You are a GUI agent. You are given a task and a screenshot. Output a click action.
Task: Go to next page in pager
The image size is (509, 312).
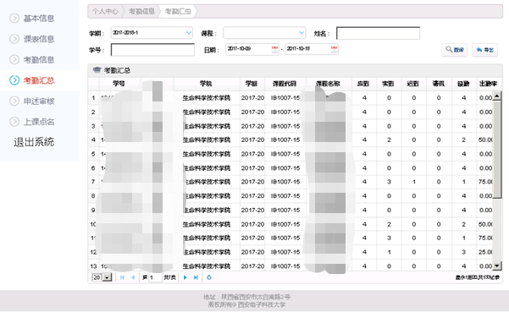185,277
